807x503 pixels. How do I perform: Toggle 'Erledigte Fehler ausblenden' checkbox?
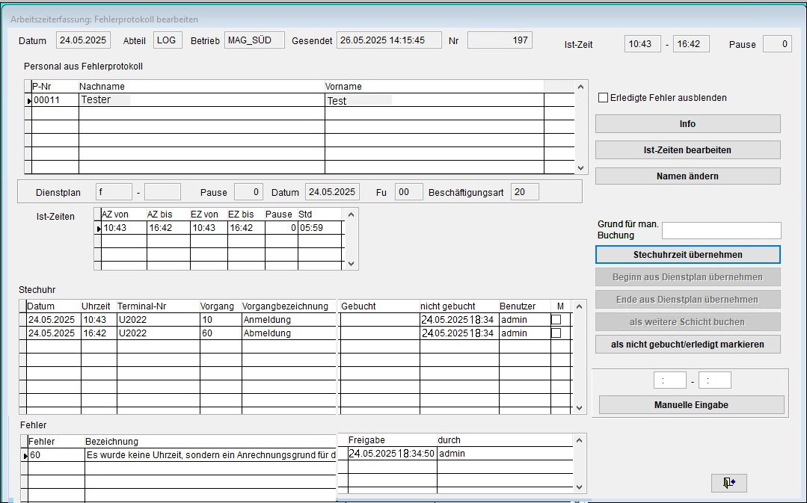(x=603, y=98)
